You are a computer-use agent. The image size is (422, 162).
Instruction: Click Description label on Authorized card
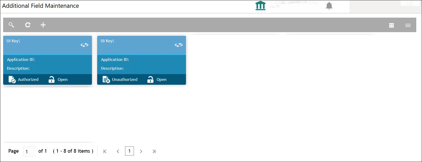coord(18,68)
